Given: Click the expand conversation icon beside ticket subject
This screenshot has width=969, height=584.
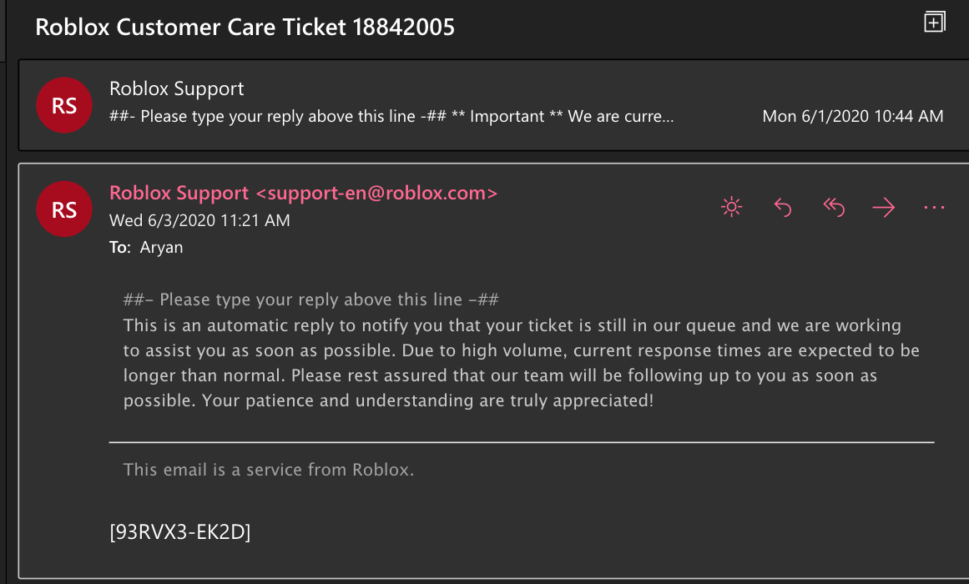Looking at the screenshot, I should [x=935, y=23].
